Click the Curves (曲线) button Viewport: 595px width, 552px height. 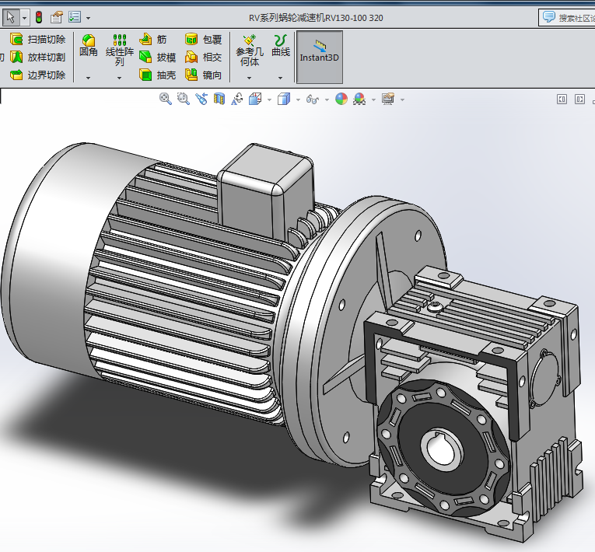coord(280,45)
